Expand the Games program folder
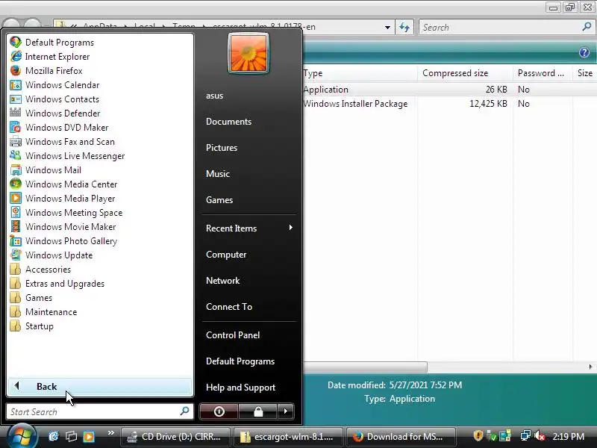This screenshot has width=597, height=448. pos(31,298)
